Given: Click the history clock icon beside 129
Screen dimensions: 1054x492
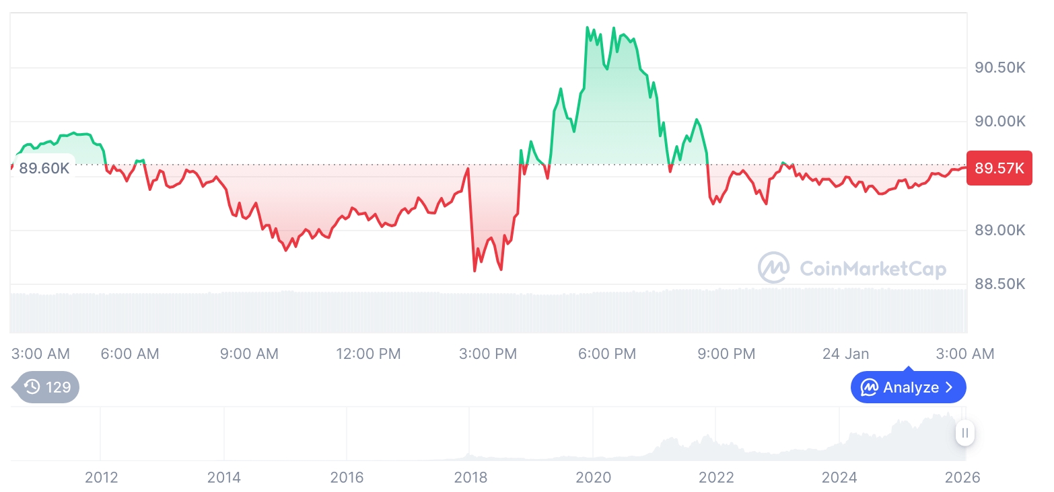Looking at the screenshot, I should [32, 387].
